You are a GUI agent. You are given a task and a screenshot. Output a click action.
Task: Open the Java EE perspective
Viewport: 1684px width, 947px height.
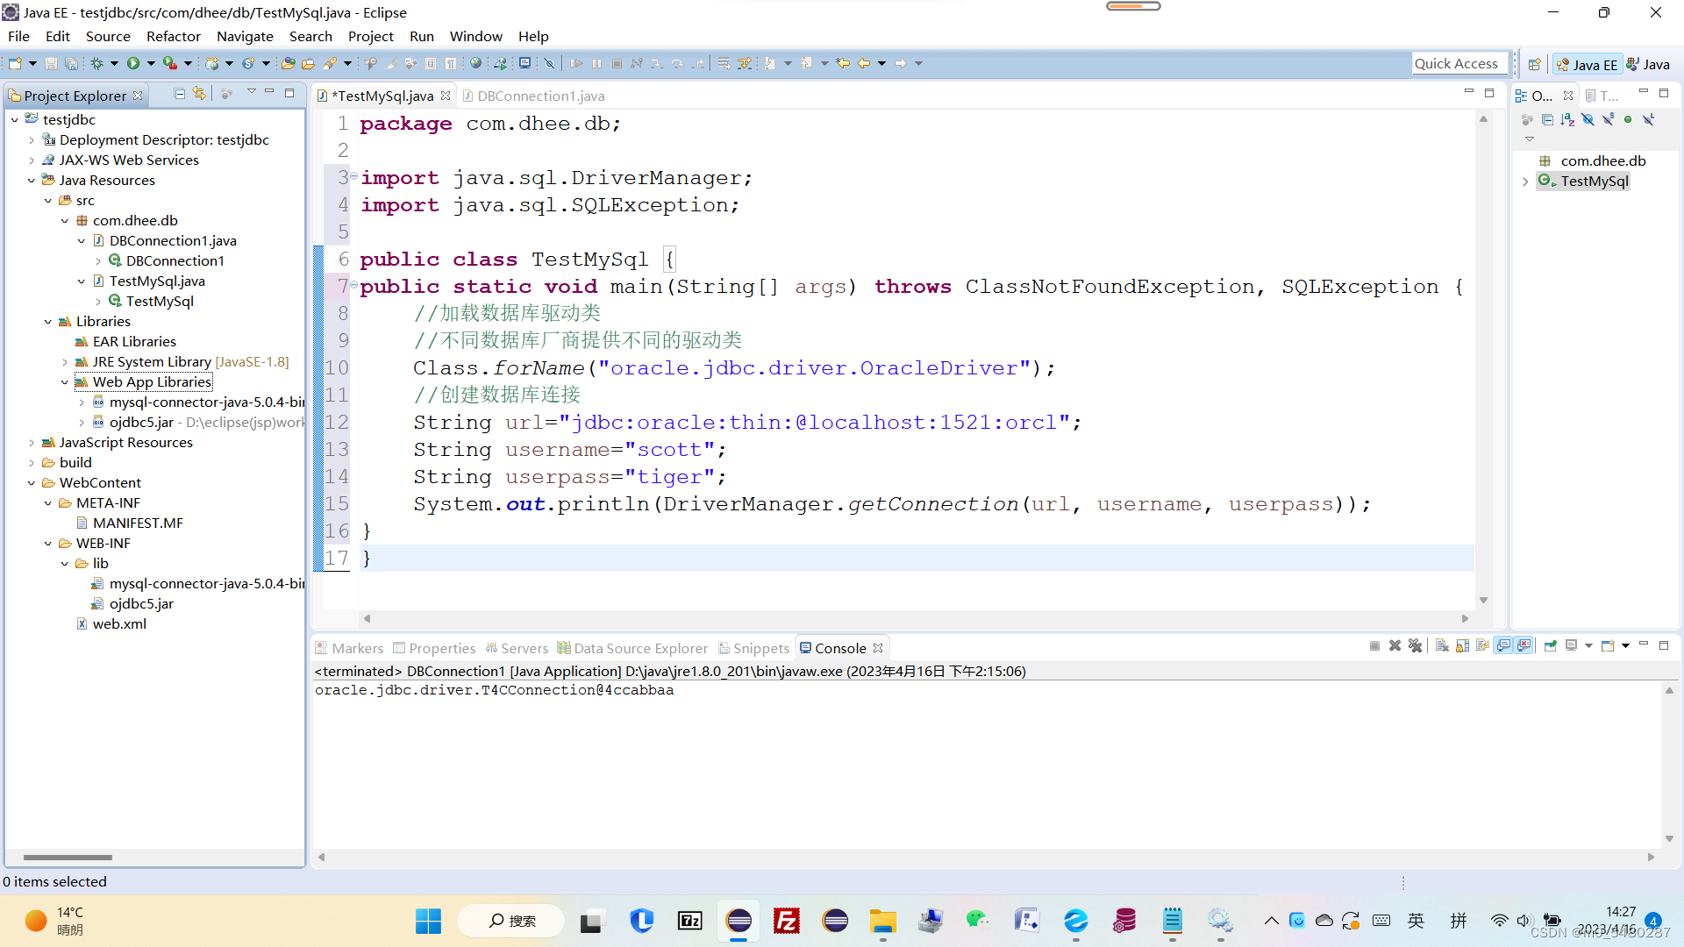[x=1587, y=64]
